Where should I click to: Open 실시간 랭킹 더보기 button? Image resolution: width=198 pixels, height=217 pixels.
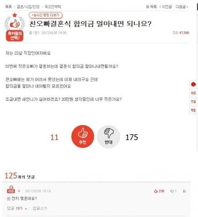46,15
